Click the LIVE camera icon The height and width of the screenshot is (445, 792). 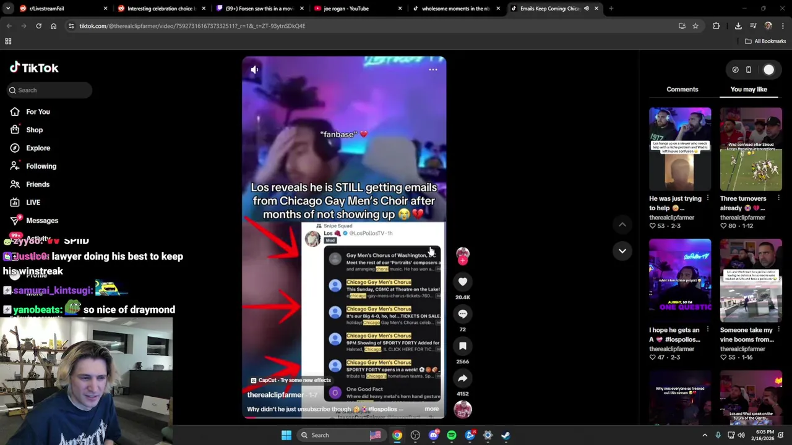[15, 202]
